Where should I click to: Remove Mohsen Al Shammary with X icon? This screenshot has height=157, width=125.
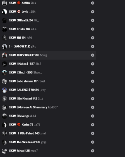pyautogui.click(x=93, y=107)
